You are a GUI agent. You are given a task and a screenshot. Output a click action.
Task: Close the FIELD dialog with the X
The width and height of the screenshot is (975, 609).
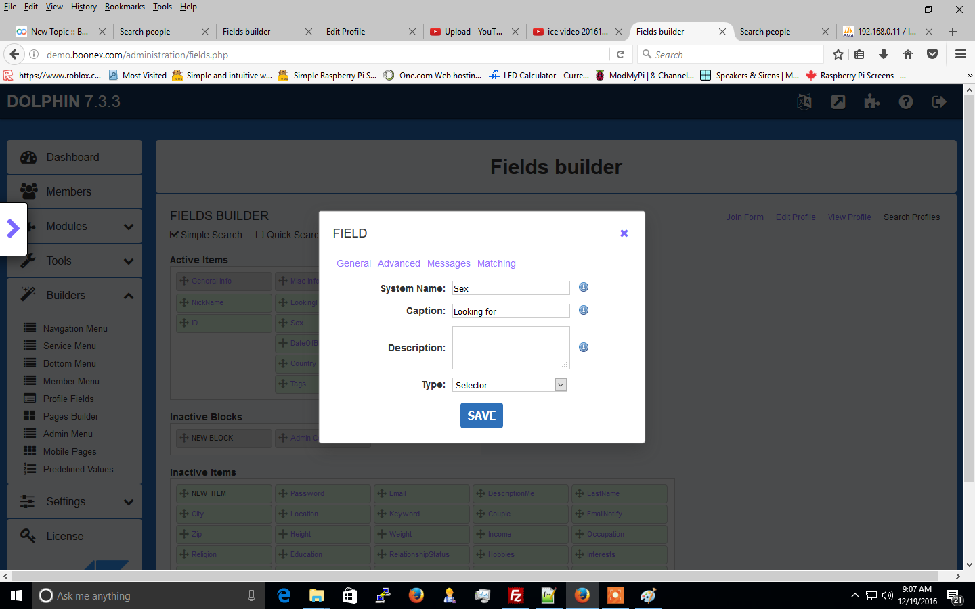click(624, 233)
